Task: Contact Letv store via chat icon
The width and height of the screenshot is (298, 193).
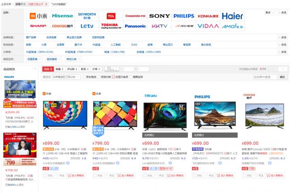Action: click(170, 163)
